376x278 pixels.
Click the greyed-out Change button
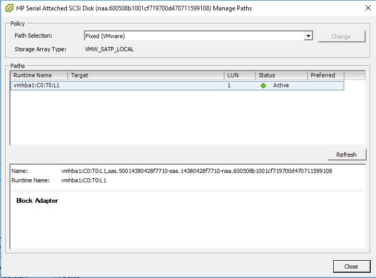tap(342, 36)
